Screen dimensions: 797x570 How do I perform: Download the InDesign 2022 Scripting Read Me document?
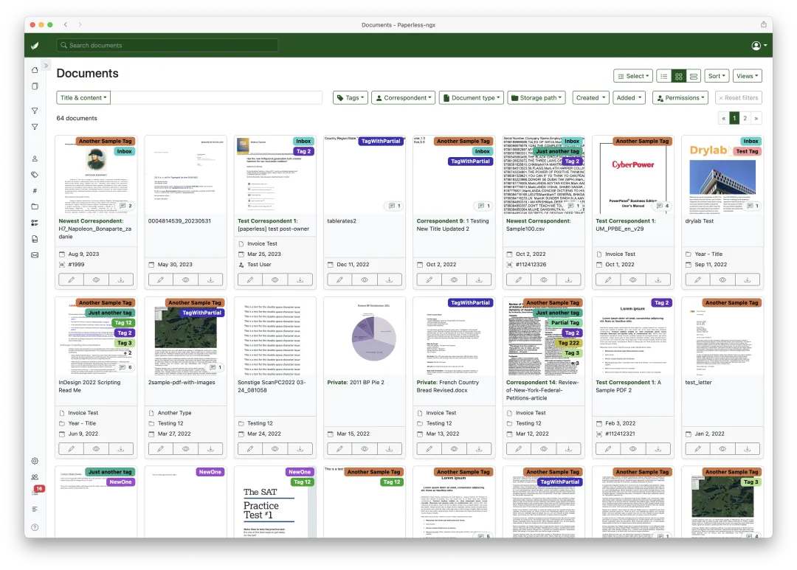tap(121, 448)
